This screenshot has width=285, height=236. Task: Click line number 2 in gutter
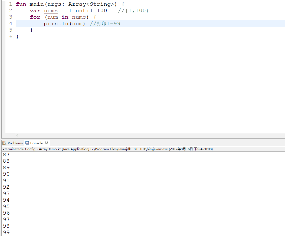pos(11,11)
